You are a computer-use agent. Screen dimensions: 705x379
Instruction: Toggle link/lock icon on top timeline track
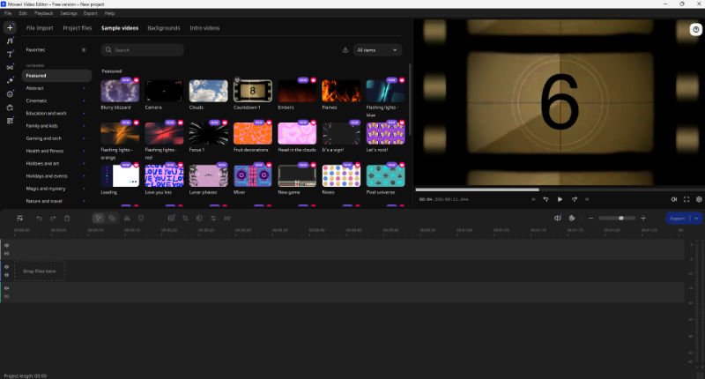(x=7, y=254)
